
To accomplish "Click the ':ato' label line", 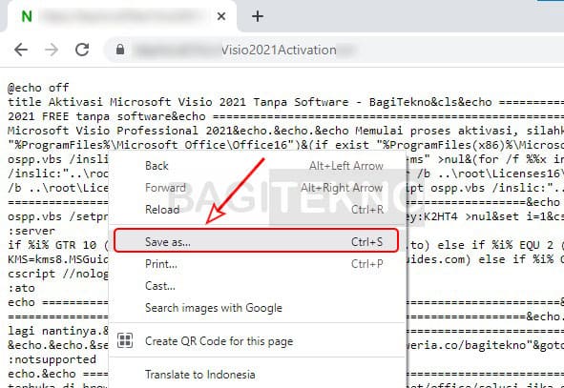I will pos(21,288).
